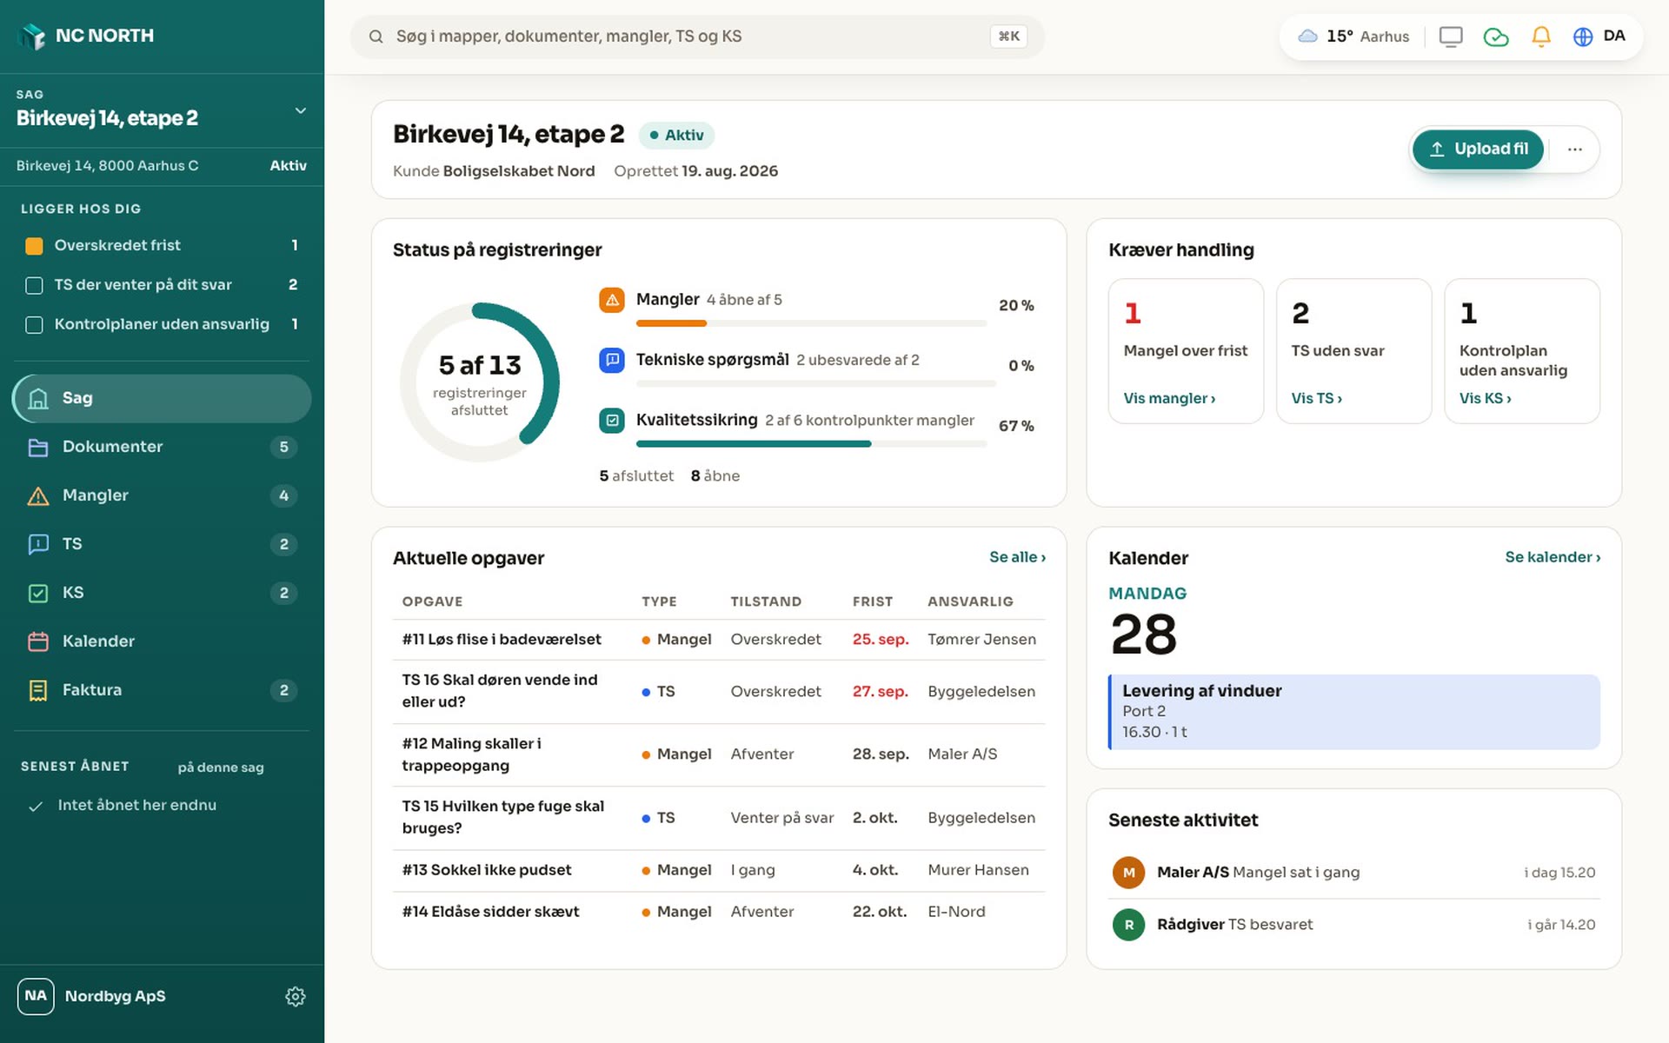This screenshot has height=1043, width=1669.
Task: Click the green Kvalitetssikring check icon
Action: [x=612, y=421]
